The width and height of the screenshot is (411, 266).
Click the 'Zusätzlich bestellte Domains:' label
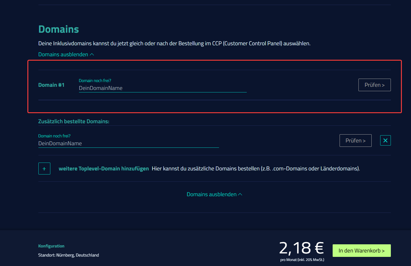[74, 121]
